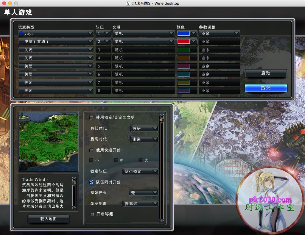Open the 关闭 dropdown for slot 6

(x=56, y=74)
